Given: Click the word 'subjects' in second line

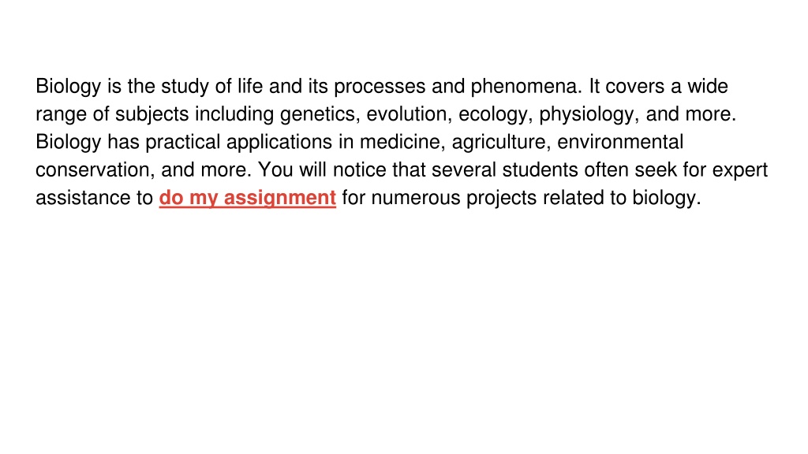Looking at the screenshot, I should pyautogui.click(x=152, y=114).
